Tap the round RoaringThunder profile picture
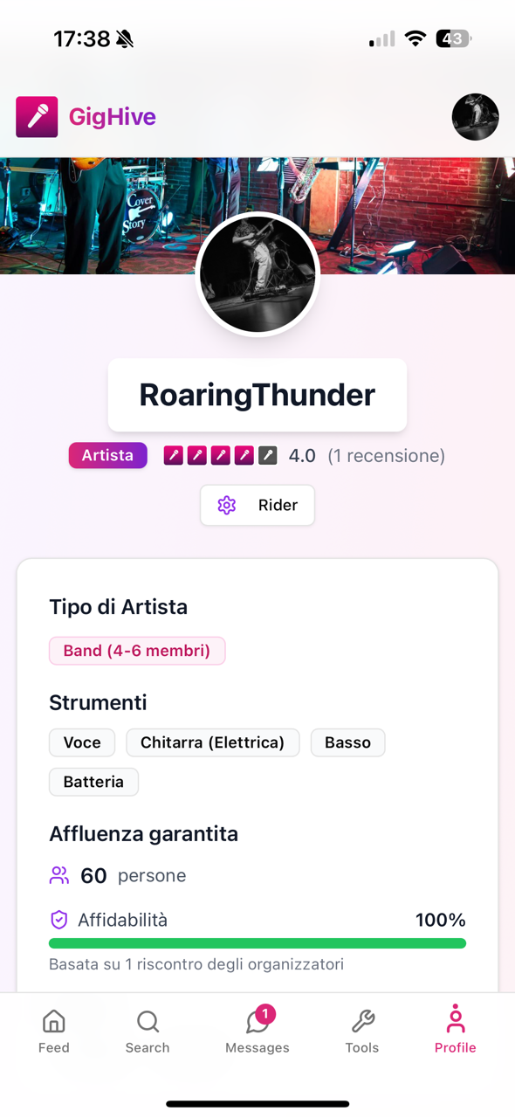This screenshot has height=1118, width=515. 257,274
